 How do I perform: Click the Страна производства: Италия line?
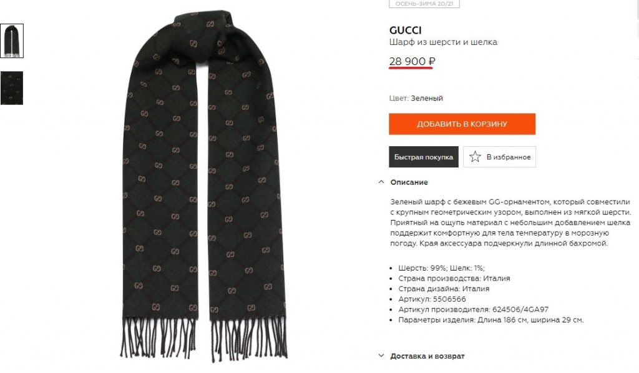pos(454,278)
